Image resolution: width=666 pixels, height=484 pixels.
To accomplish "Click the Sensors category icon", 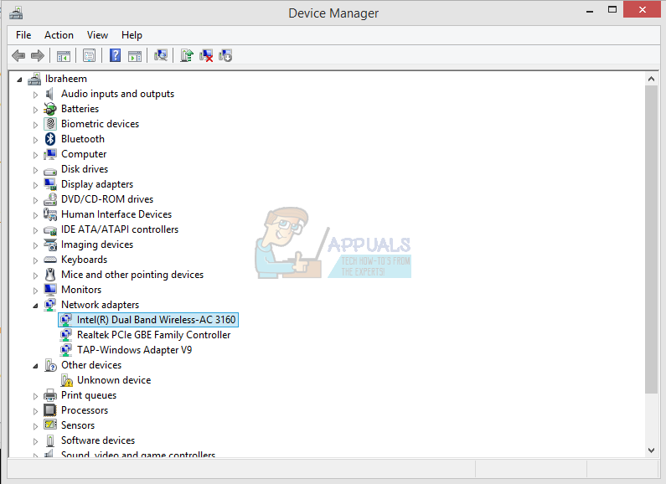I will click(50, 425).
